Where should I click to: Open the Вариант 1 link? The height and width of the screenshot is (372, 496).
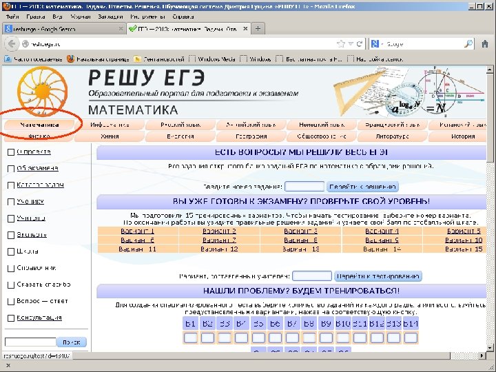coord(138,231)
